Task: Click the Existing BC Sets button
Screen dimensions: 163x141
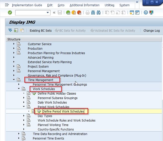Action: (41, 31)
